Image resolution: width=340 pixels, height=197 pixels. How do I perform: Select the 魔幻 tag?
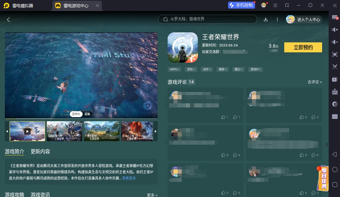pos(238,69)
